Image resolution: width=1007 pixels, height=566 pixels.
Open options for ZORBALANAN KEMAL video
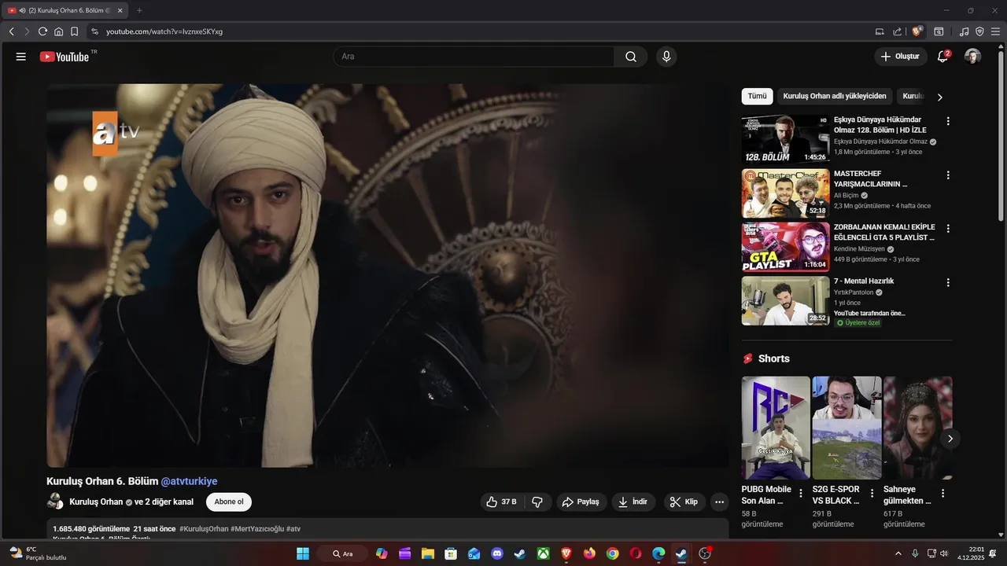pyautogui.click(x=948, y=228)
